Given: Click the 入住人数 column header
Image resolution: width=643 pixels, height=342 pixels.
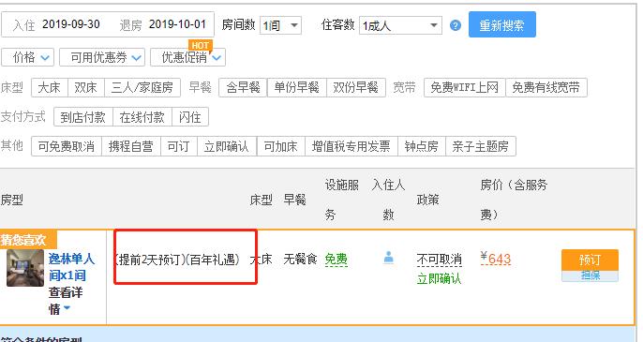Looking at the screenshot, I should [x=388, y=200].
